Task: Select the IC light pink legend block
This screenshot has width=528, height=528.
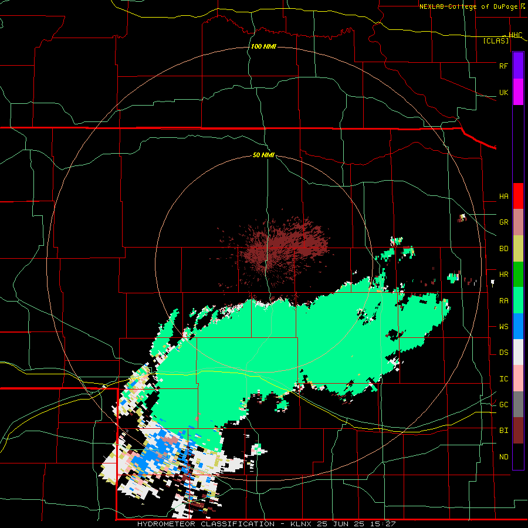Action: pyautogui.click(x=518, y=378)
